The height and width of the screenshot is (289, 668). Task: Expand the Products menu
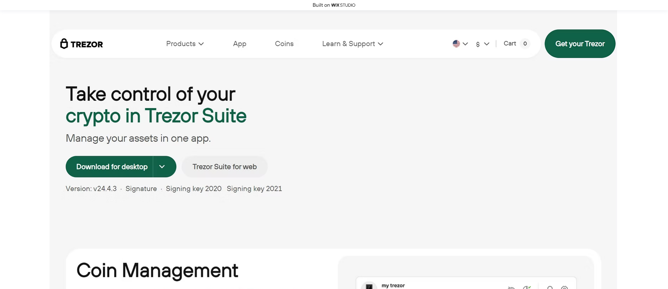(x=185, y=44)
